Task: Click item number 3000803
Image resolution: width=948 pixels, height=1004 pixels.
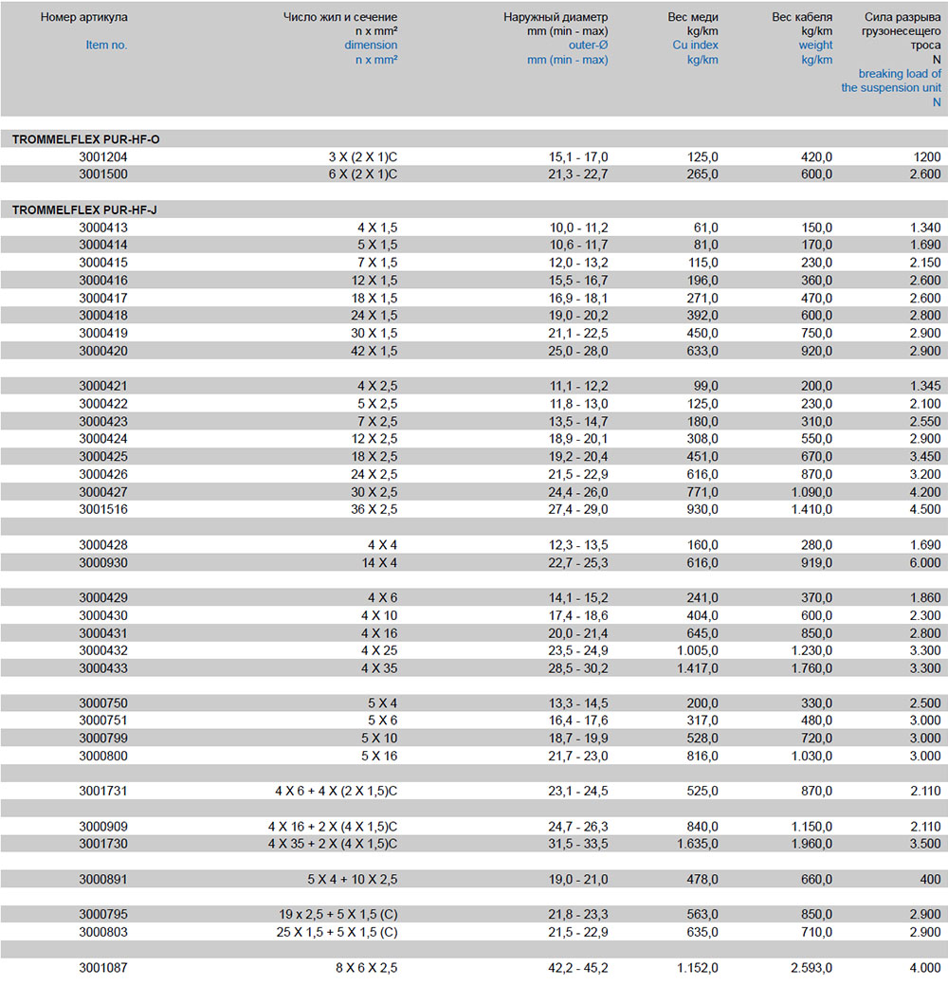Action: click(103, 932)
